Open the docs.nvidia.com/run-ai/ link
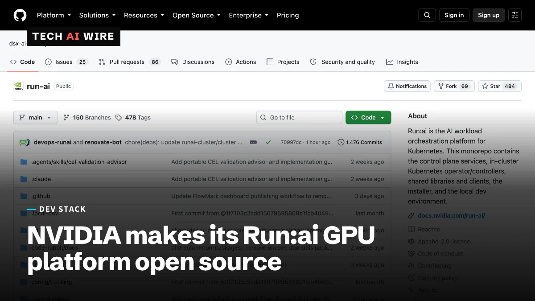535x301 pixels. (451, 215)
